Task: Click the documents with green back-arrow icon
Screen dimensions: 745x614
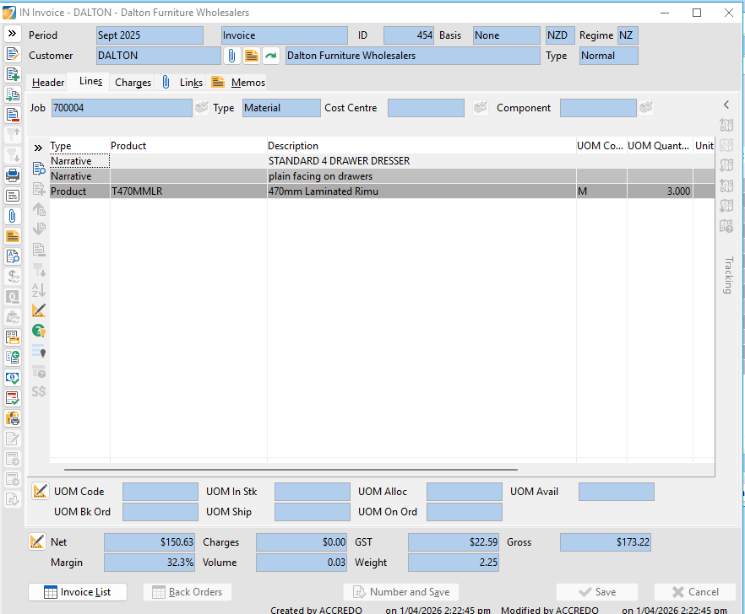Action: tap(13, 358)
